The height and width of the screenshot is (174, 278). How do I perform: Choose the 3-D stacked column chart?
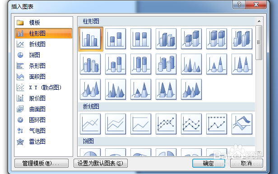tap(191, 39)
